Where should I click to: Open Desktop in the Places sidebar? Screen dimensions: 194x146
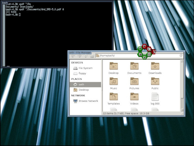(83, 90)
